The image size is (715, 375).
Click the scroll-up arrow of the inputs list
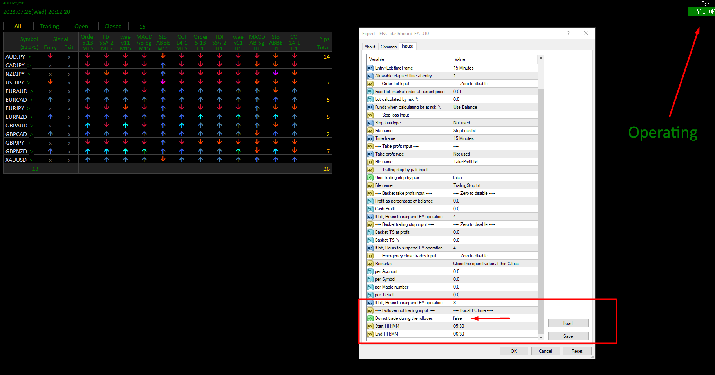point(541,58)
